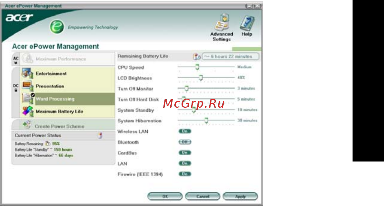
Task: Click the Battery Remaining 95% text
Action: click(x=37, y=144)
